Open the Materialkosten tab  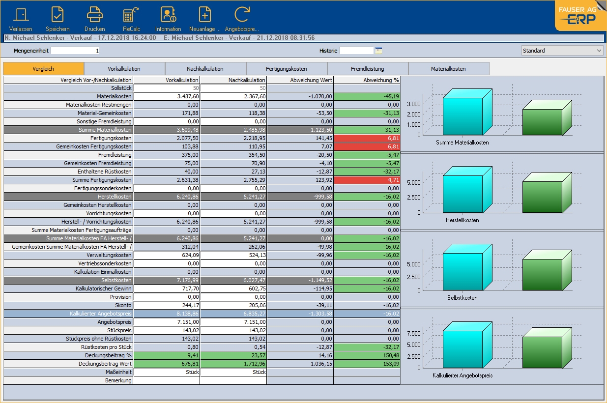click(x=449, y=69)
